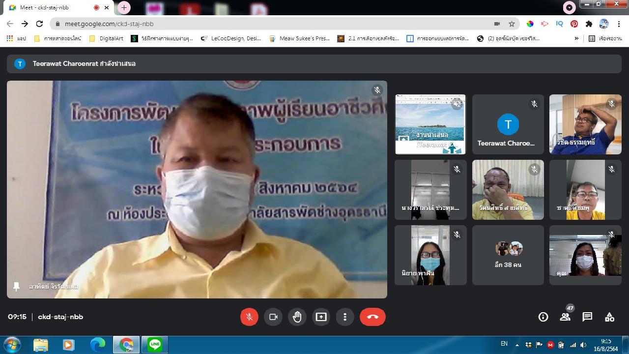This screenshot has height=354, width=629.
Task: Open Action Center flag in the tray
Action: (539, 345)
